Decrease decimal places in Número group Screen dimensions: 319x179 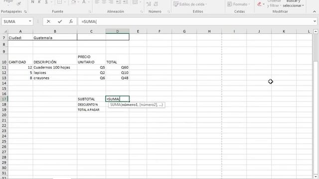(x=156, y=4)
